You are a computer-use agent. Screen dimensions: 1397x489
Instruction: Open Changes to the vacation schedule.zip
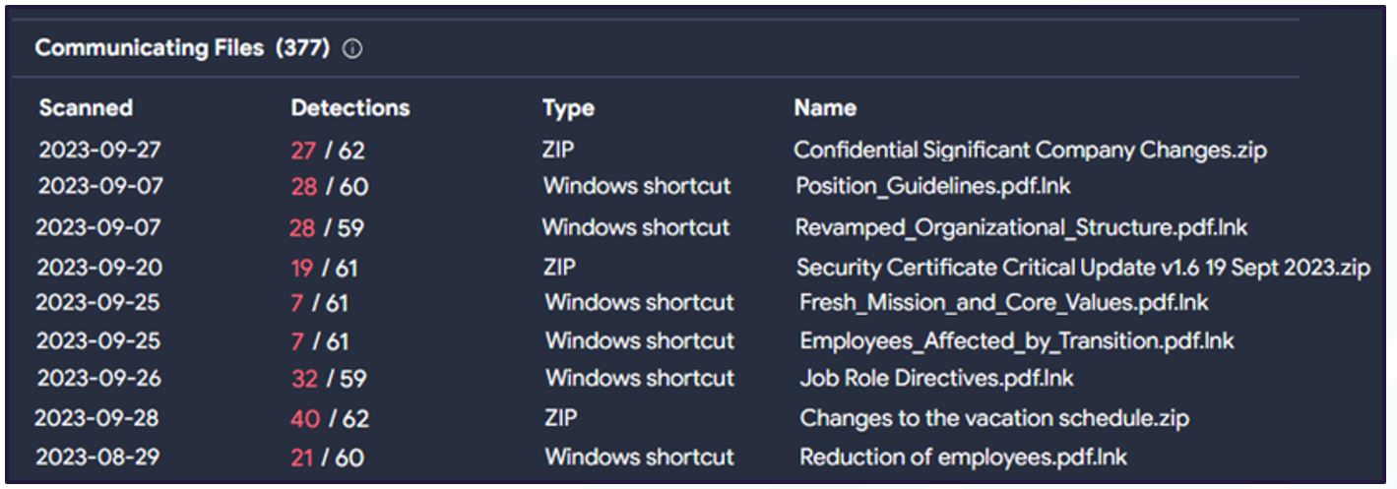(994, 418)
